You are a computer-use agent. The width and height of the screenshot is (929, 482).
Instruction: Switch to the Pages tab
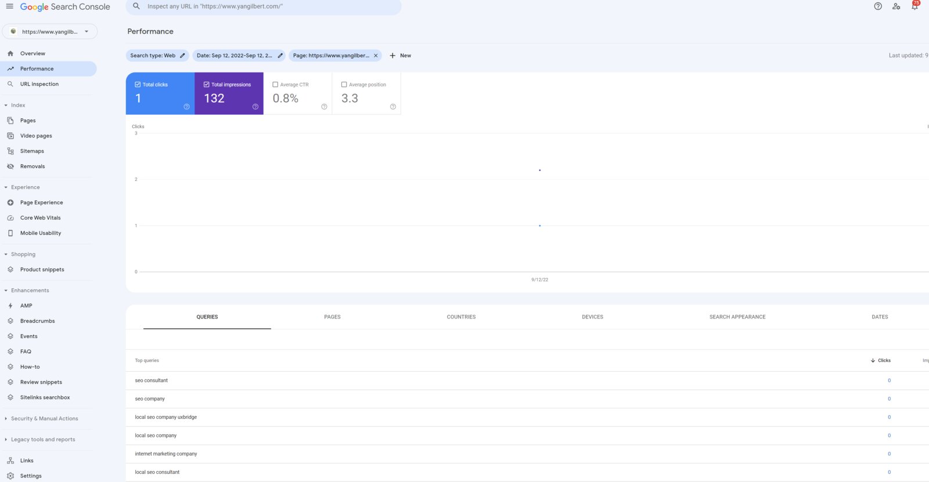point(332,317)
